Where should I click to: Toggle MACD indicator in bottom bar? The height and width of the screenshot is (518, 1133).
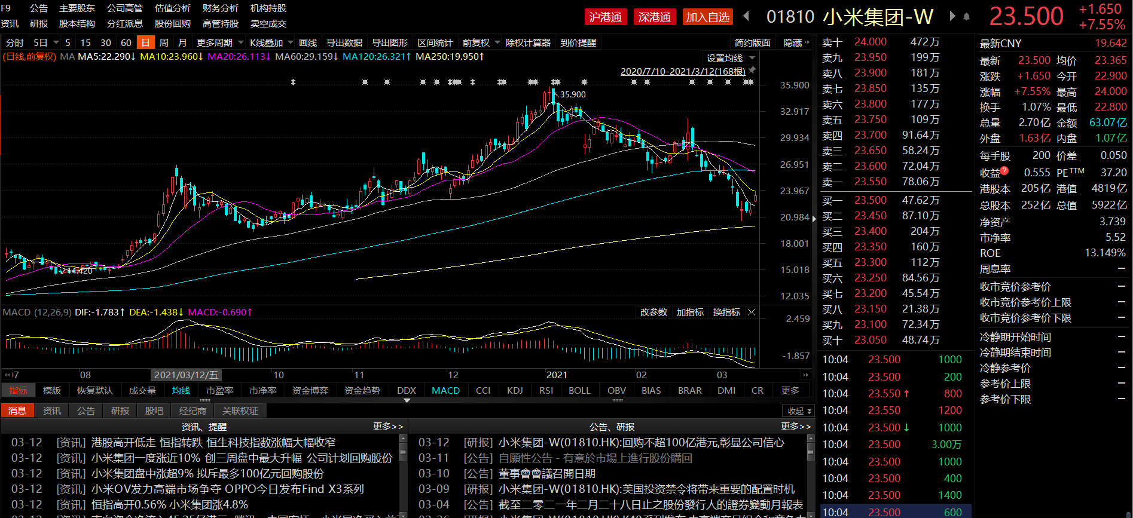445,390
